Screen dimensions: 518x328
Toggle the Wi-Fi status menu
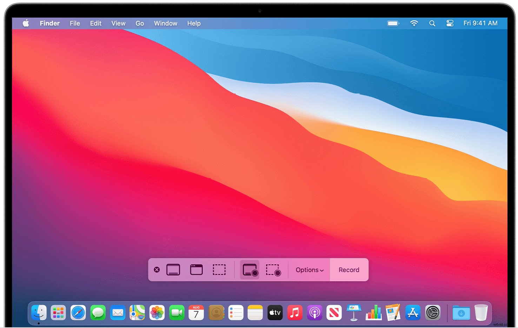tap(414, 23)
